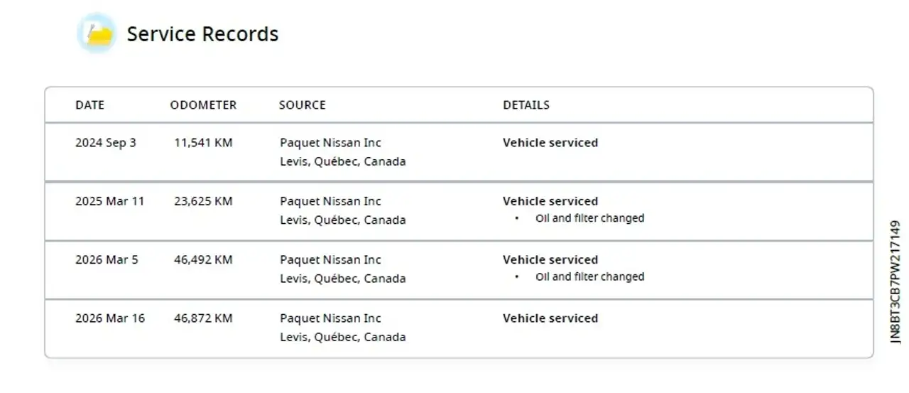Select the 2026 Mar 5 date cell
Viewport: 909px width, 393px height.
pyautogui.click(x=107, y=259)
